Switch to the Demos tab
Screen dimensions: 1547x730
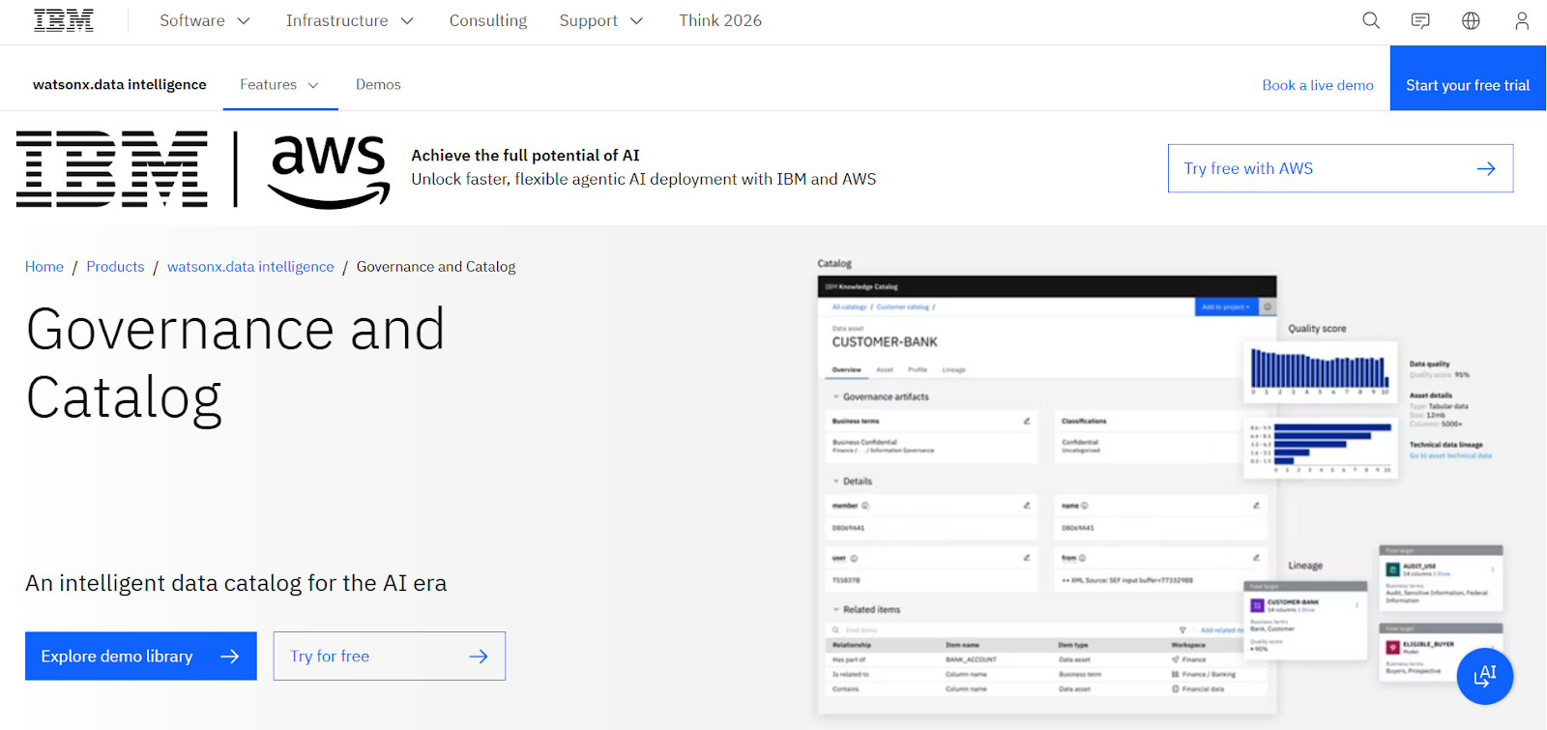pos(378,85)
